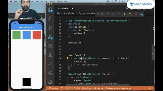Click the master branch in status bar
Image resolution: width=163 pixels, height=91 pixels.
pos(53,88)
